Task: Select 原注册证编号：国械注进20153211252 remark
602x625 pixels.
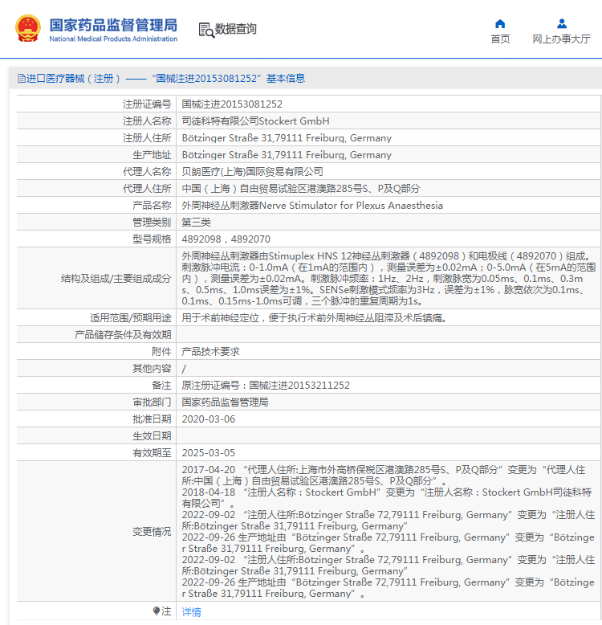Action: (266, 386)
